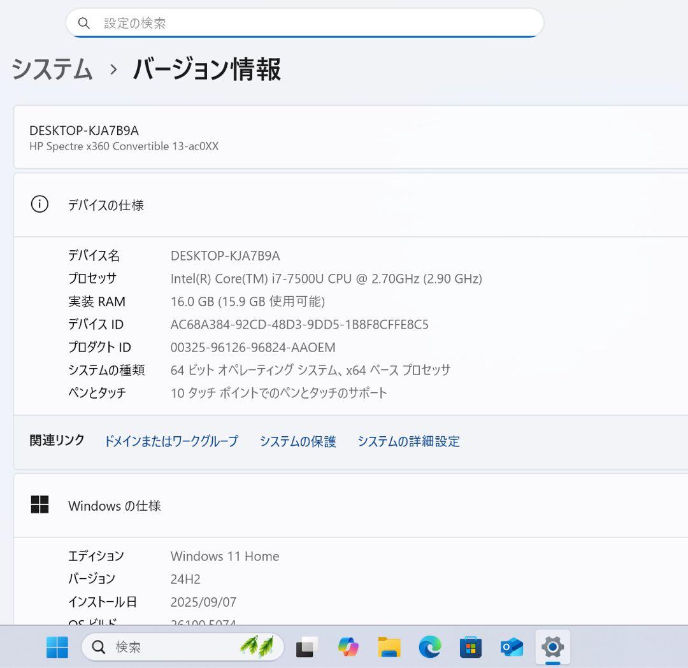Image resolution: width=688 pixels, height=668 pixels.
Task: Collapse the デバイスの仕様 section header
Action: coord(350,205)
